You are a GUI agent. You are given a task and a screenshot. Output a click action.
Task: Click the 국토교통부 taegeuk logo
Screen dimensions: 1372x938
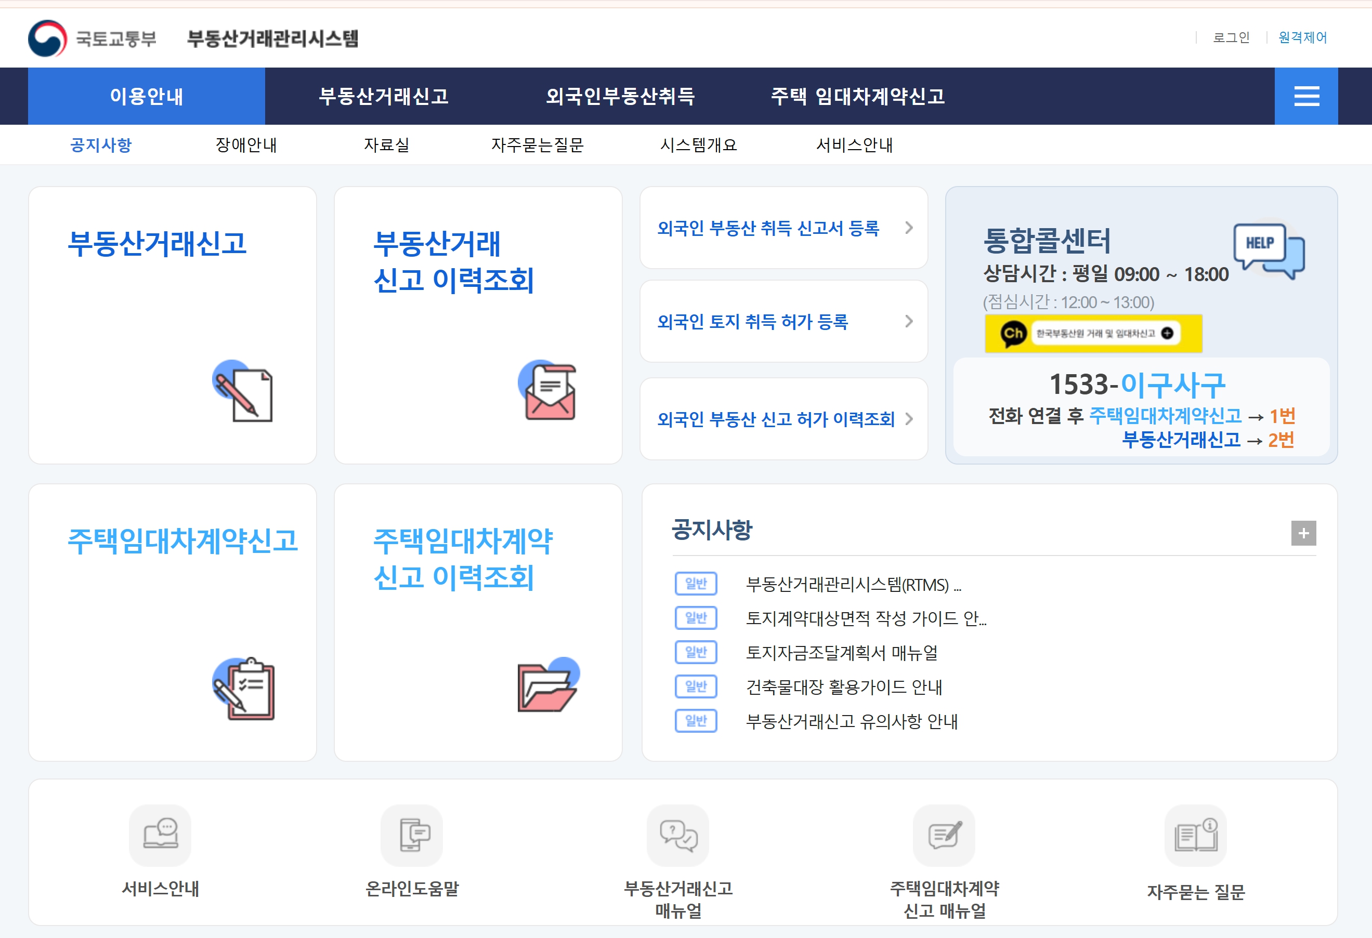click(x=47, y=38)
